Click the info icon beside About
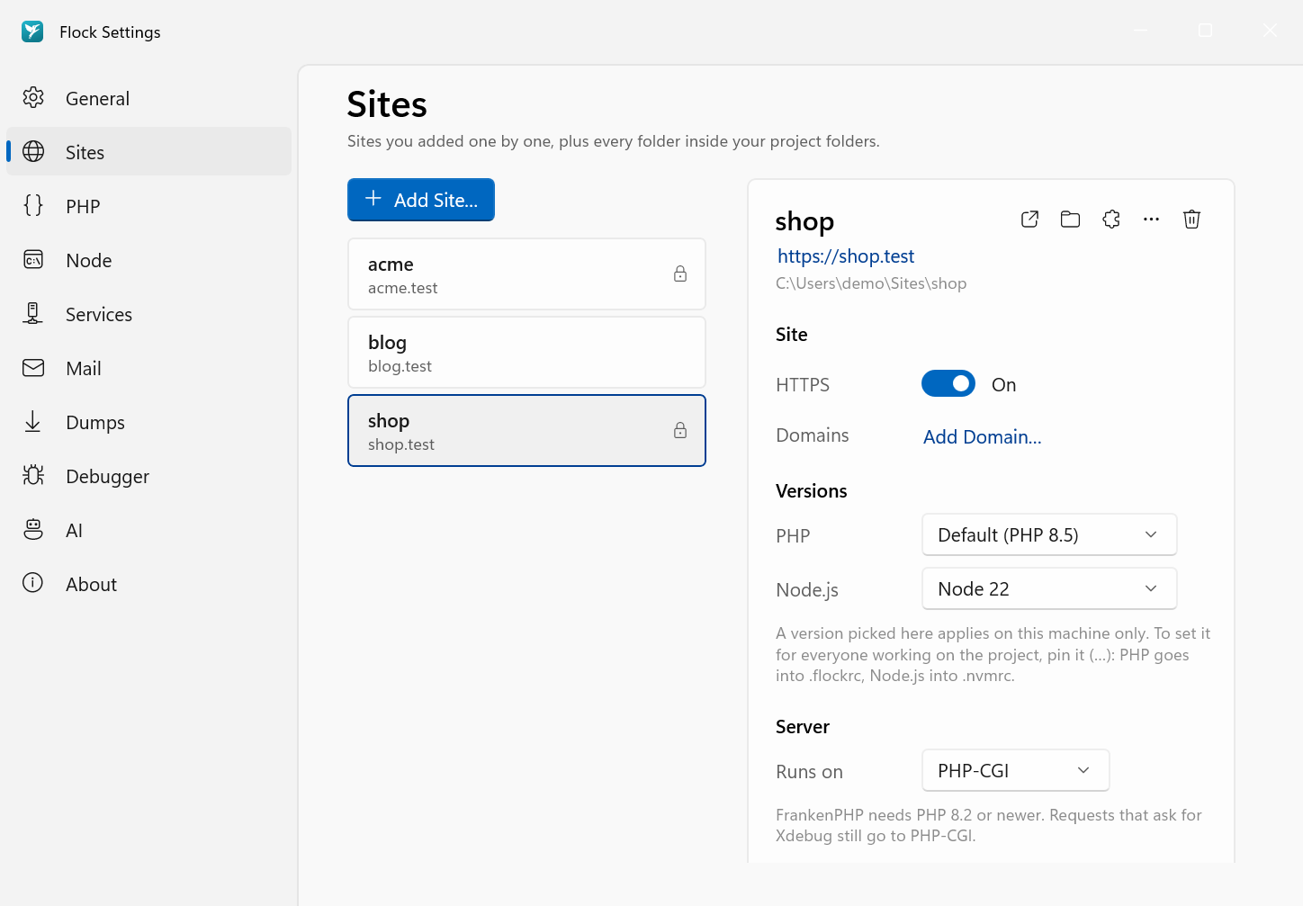 [33, 584]
